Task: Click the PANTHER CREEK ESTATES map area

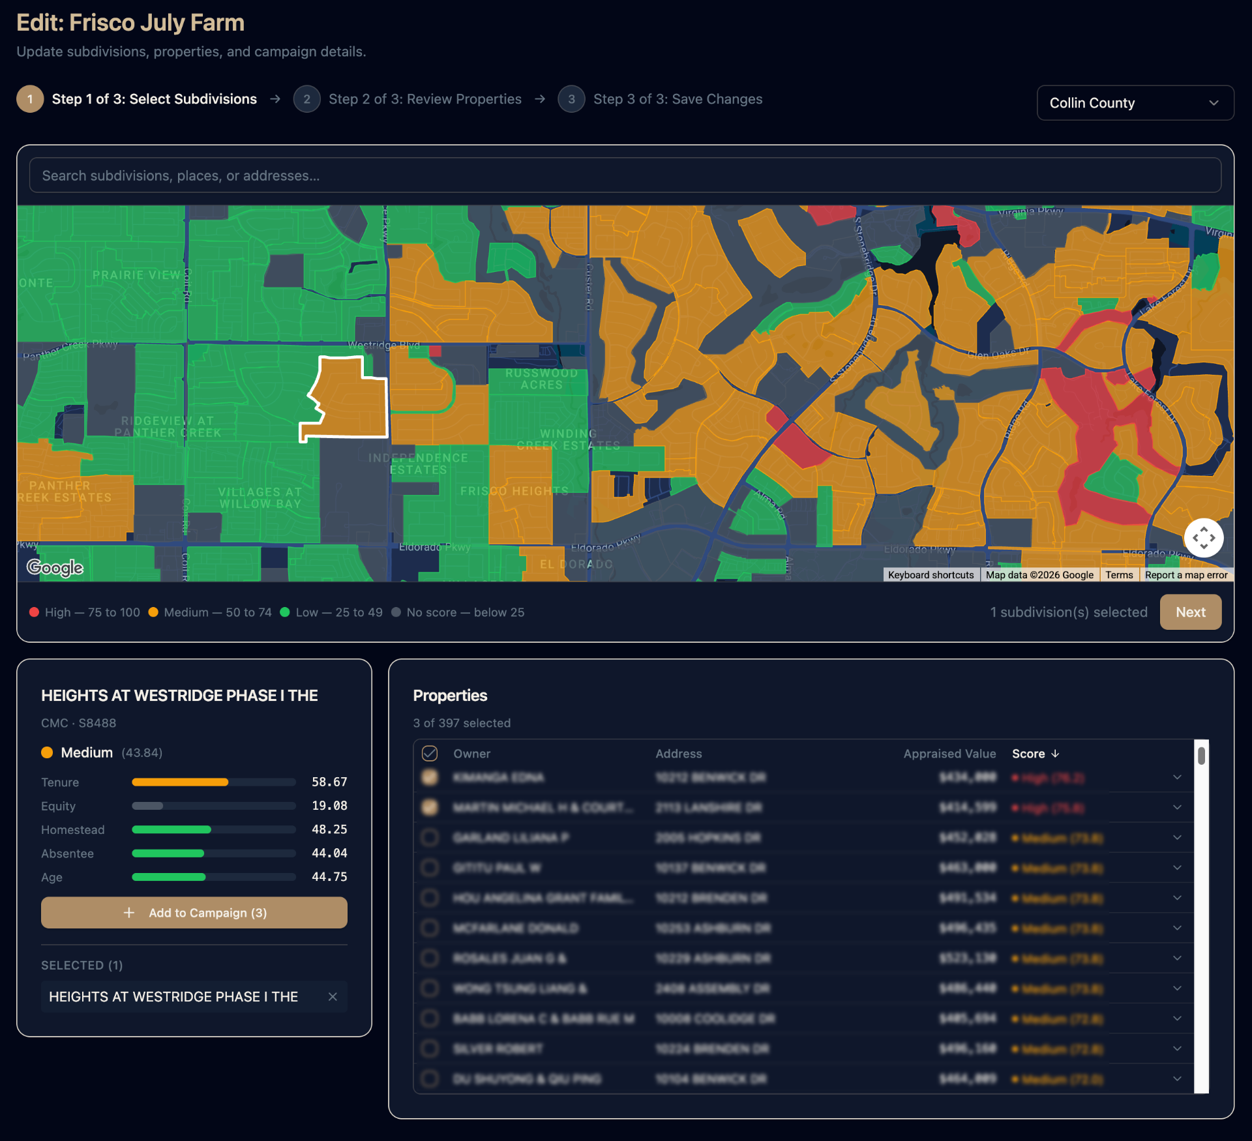Action: [x=63, y=492]
